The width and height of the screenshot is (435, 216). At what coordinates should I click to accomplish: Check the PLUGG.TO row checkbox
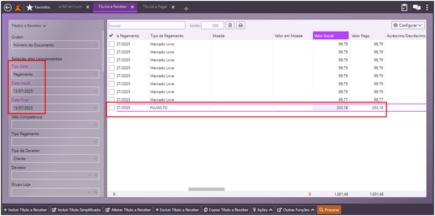point(112,108)
